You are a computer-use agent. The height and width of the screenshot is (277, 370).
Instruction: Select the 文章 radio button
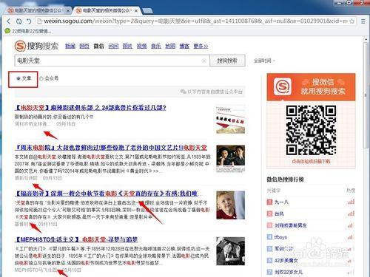(x=18, y=78)
